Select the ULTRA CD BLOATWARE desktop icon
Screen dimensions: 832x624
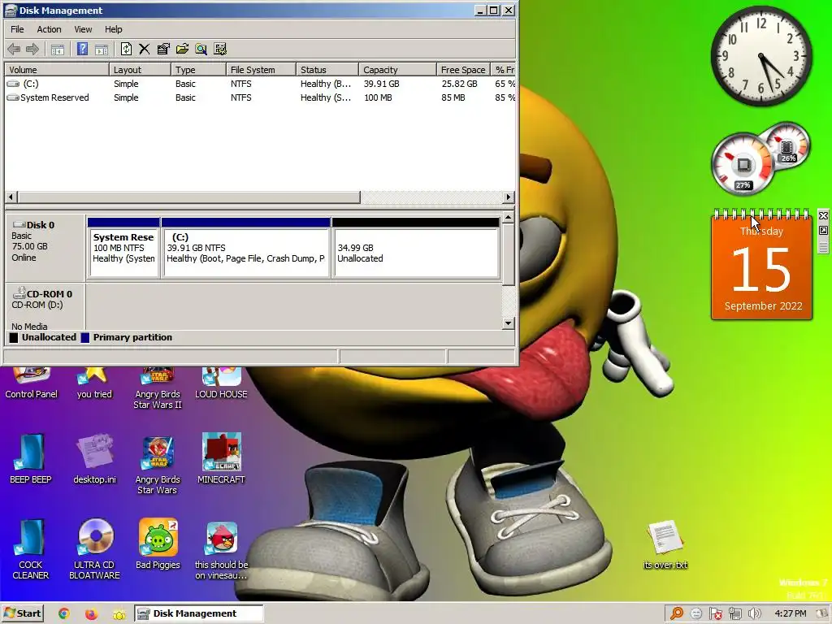click(95, 549)
